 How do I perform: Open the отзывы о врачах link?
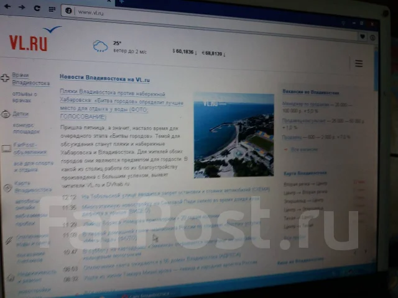(25, 97)
